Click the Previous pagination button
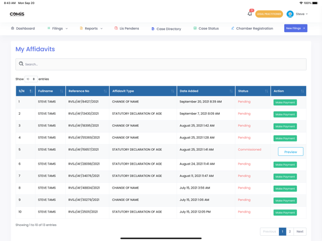The width and height of the screenshot is (322, 241). click(269, 232)
